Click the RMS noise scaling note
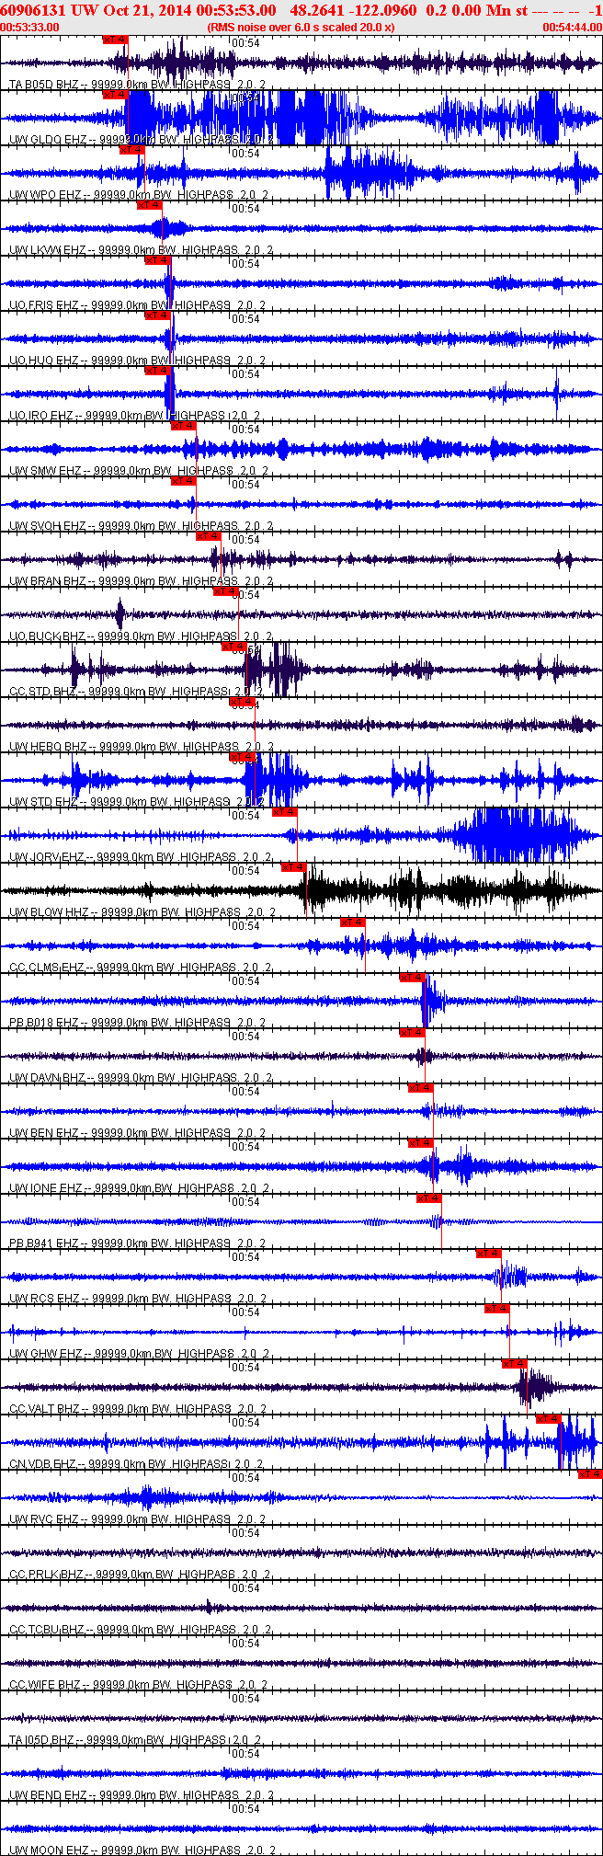The width and height of the screenshot is (603, 1856). (x=301, y=28)
